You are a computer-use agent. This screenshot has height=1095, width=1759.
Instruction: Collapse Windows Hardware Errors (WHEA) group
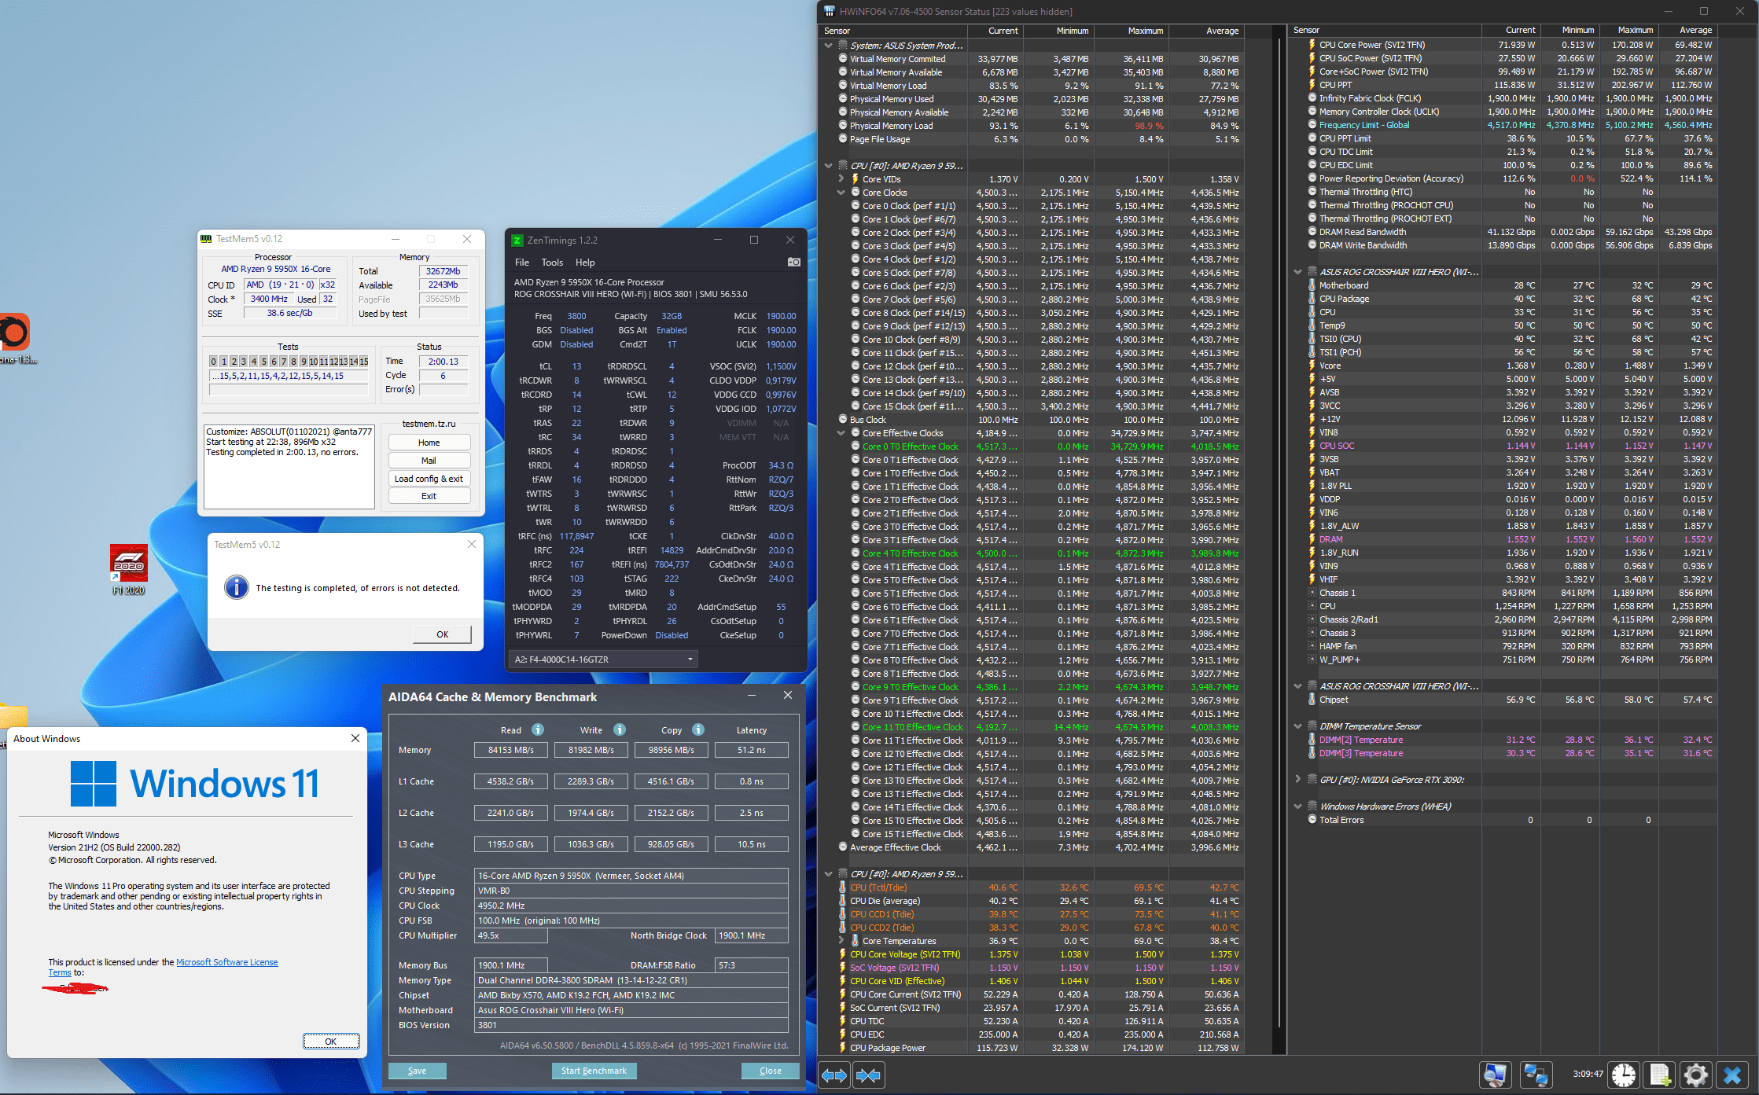coord(1297,807)
